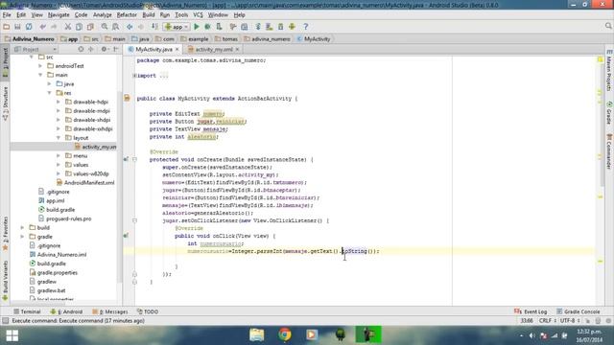The height and width of the screenshot is (345, 614).
Task: Click the Save All toolbar icon
Action: tap(17, 27)
